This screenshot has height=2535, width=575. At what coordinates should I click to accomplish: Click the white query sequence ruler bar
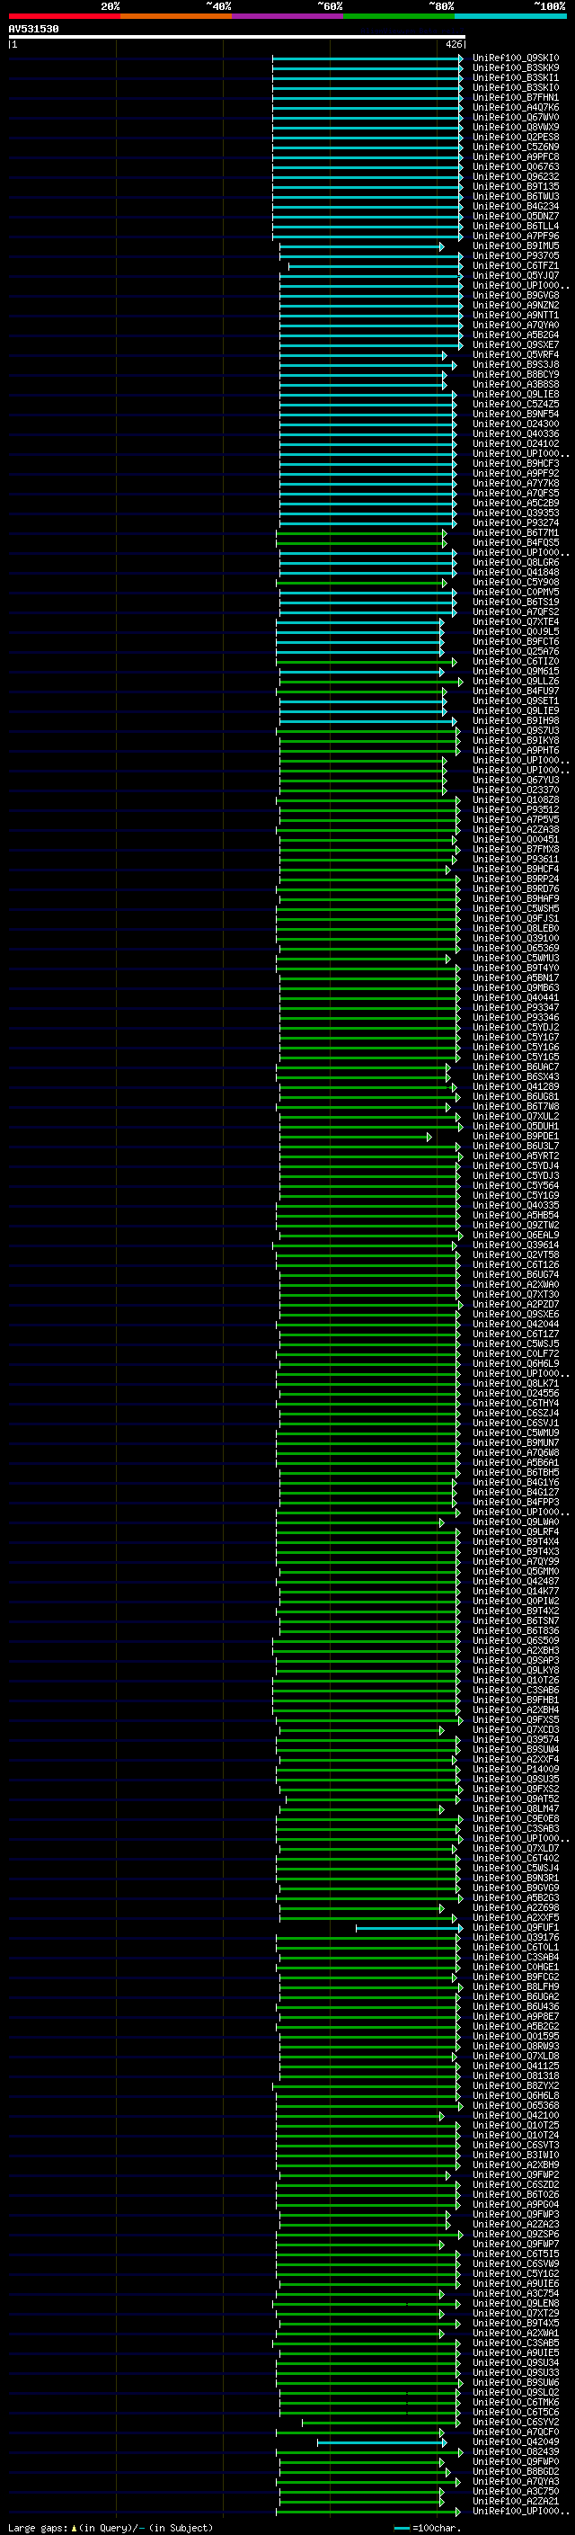tap(237, 38)
